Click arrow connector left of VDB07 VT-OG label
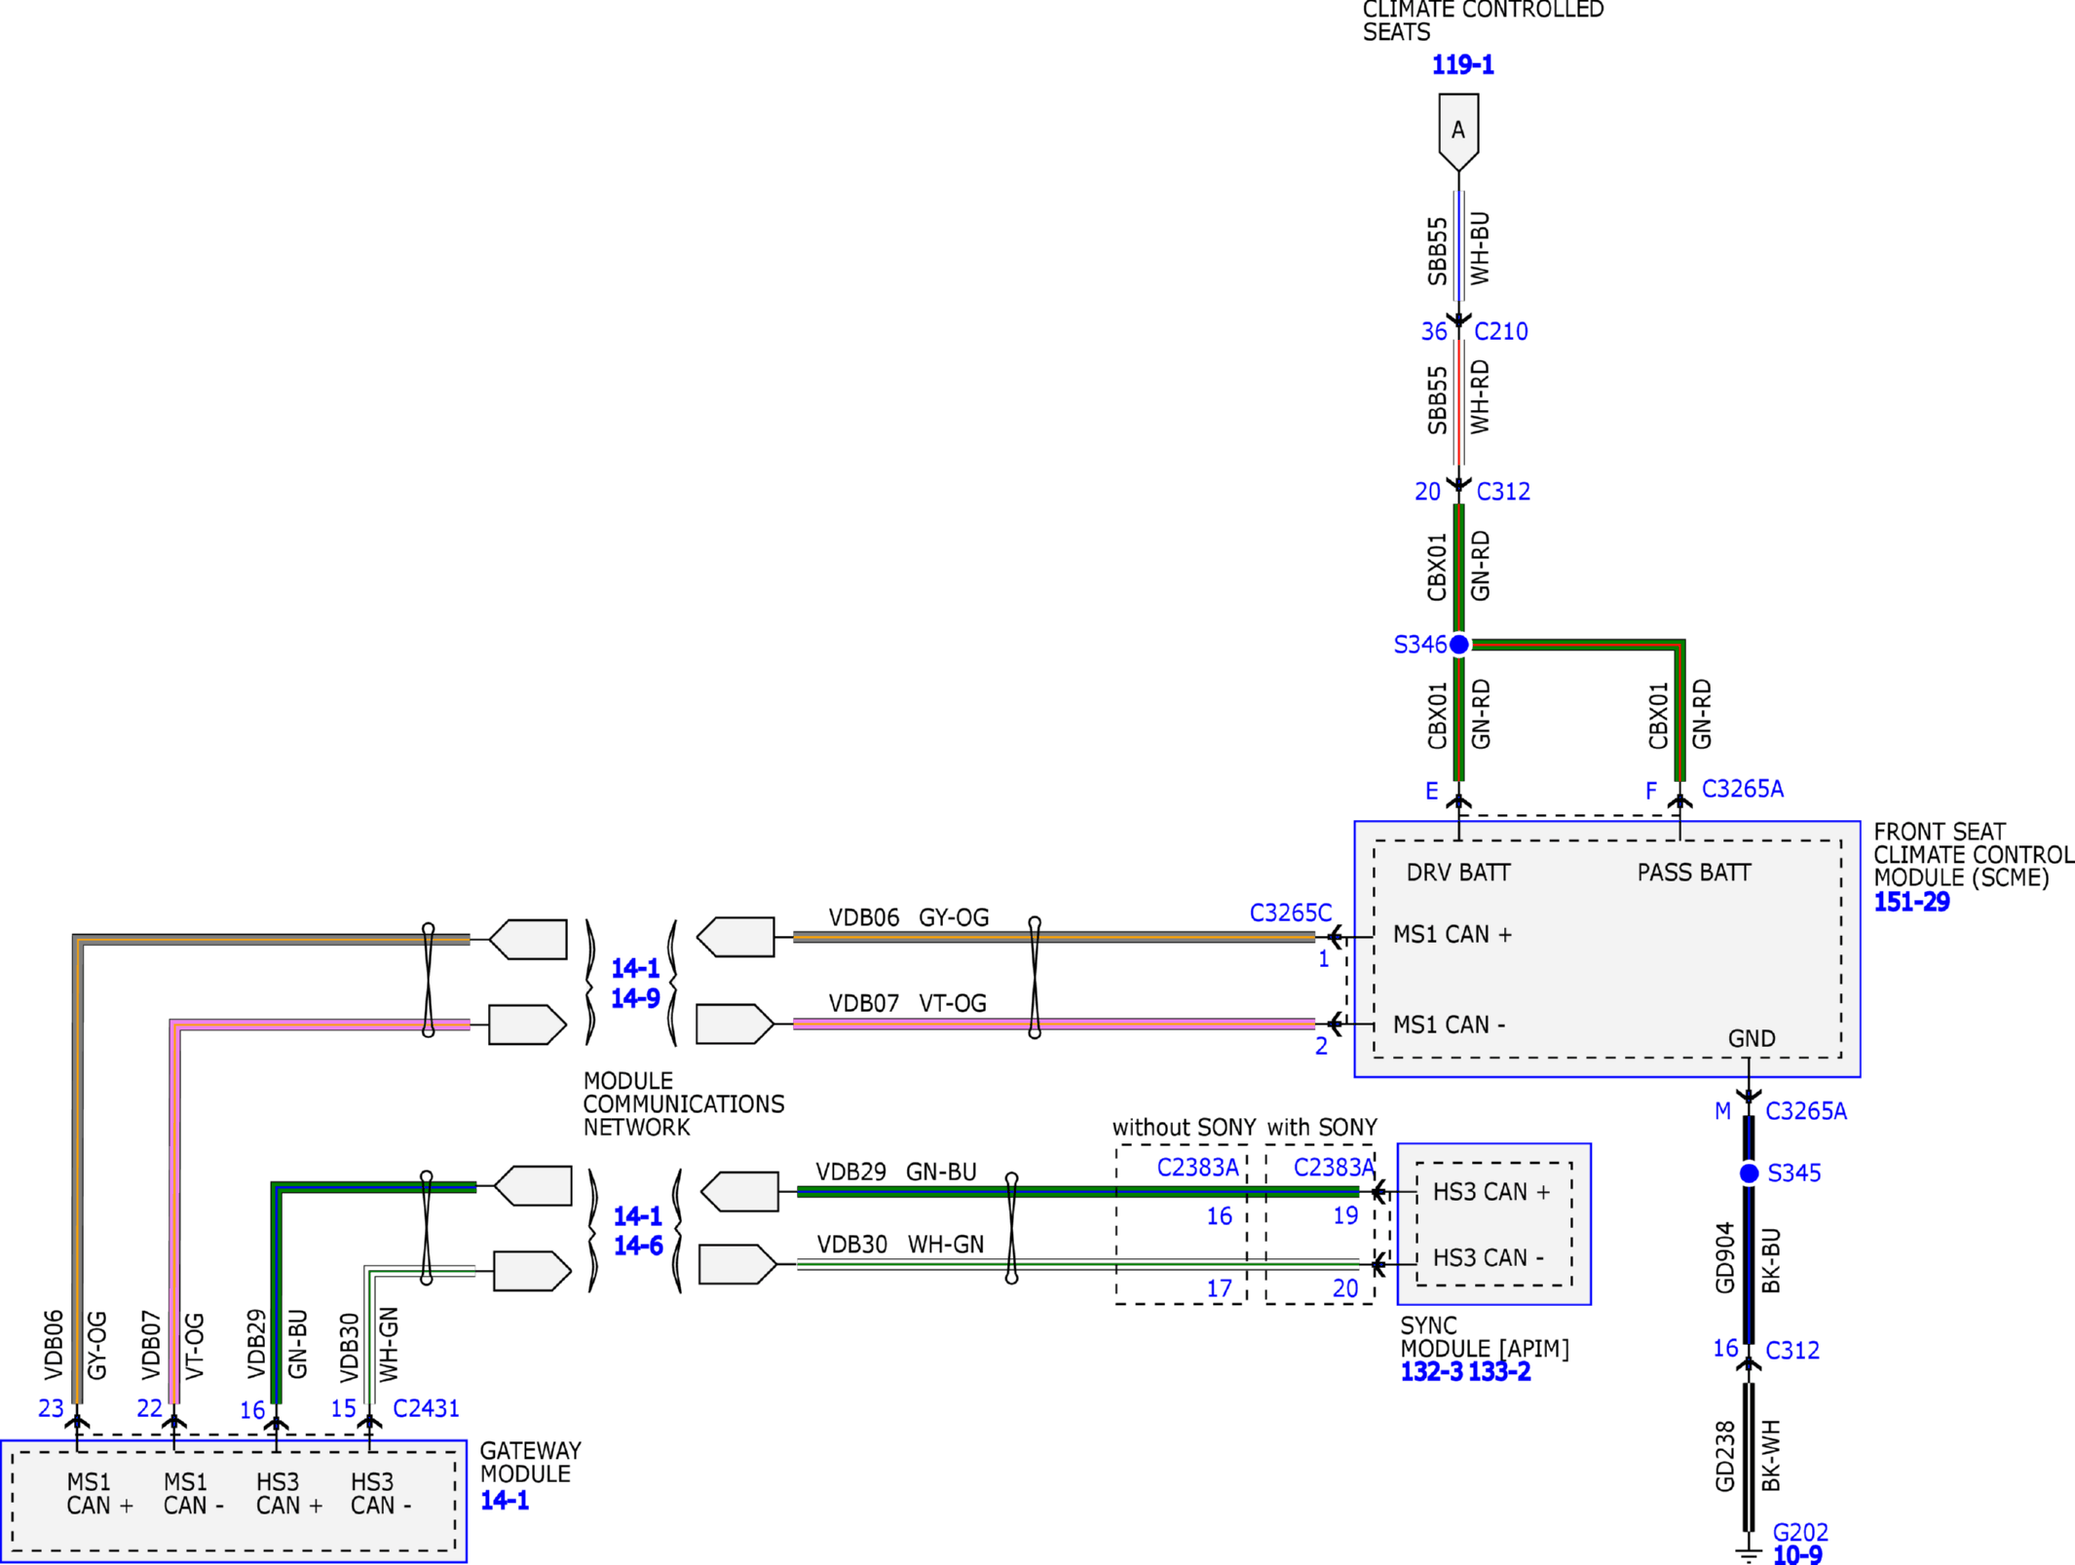2075x1565 pixels. pos(736,1025)
